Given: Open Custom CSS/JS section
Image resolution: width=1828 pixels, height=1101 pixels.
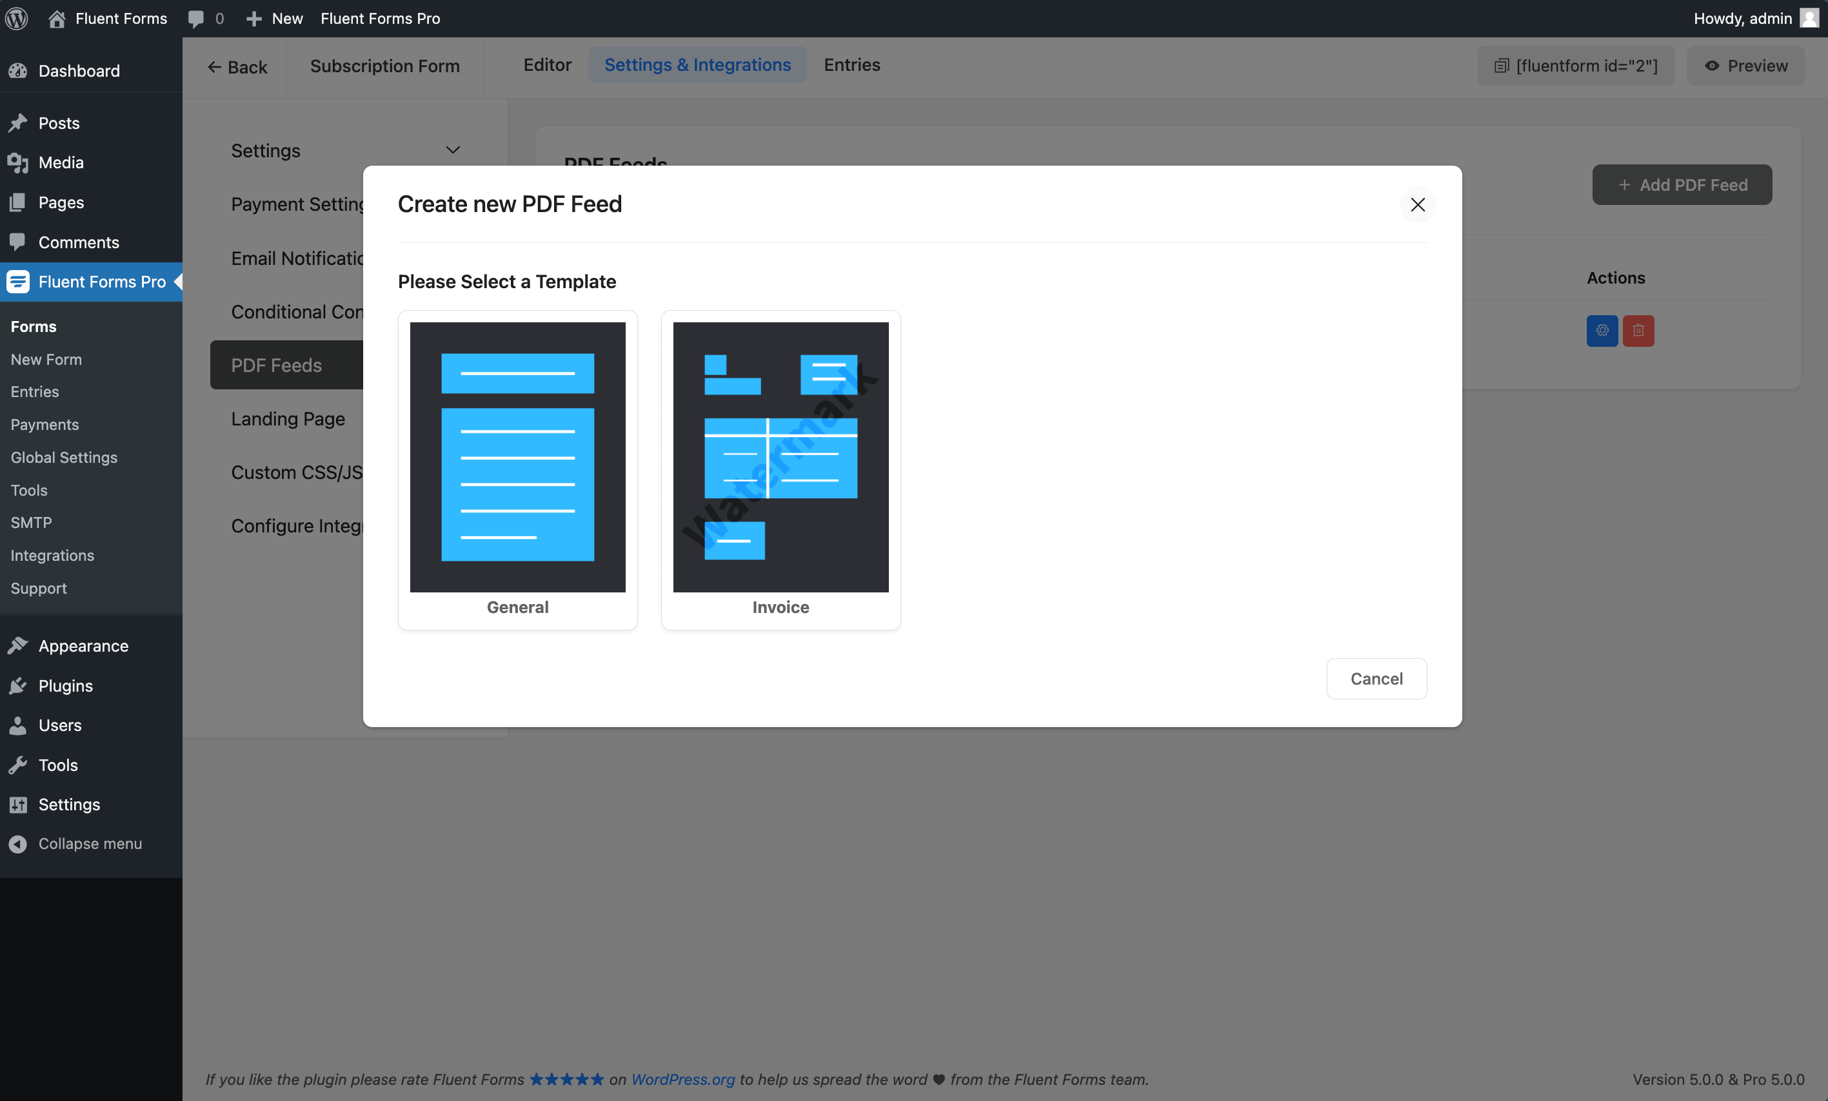Looking at the screenshot, I should [297, 473].
